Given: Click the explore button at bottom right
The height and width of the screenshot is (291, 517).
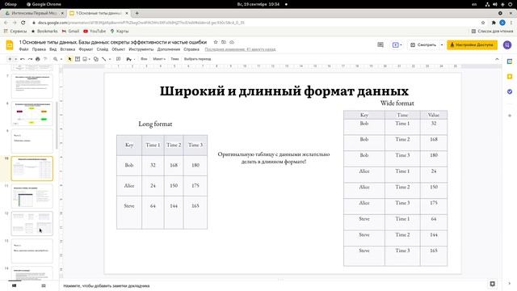Looking at the screenshot, I should pyautogui.click(x=492, y=284).
